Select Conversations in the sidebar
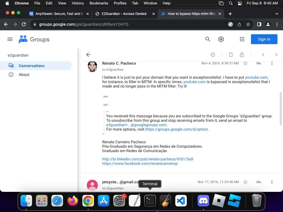Image resolution: width=283 pixels, height=212 pixels. (36, 66)
